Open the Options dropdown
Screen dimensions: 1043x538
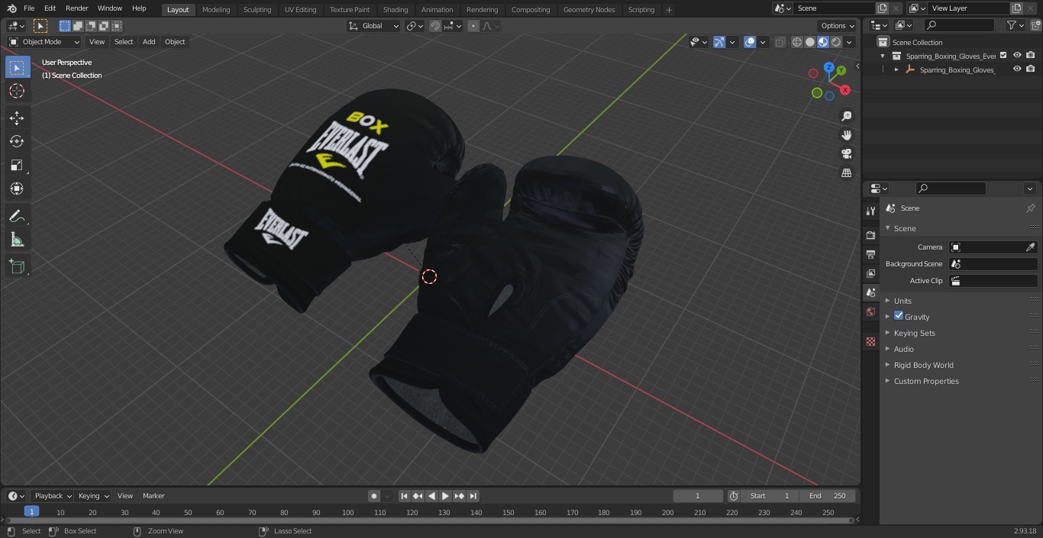pyautogui.click(x=838, y=26)
